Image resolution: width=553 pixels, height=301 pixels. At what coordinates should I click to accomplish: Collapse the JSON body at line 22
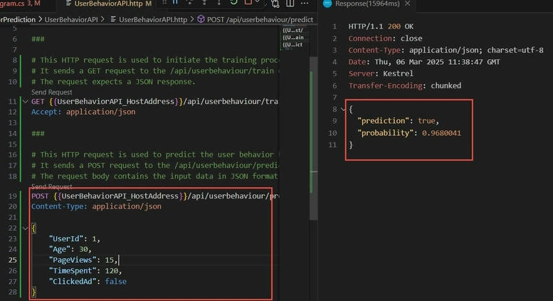26,228
